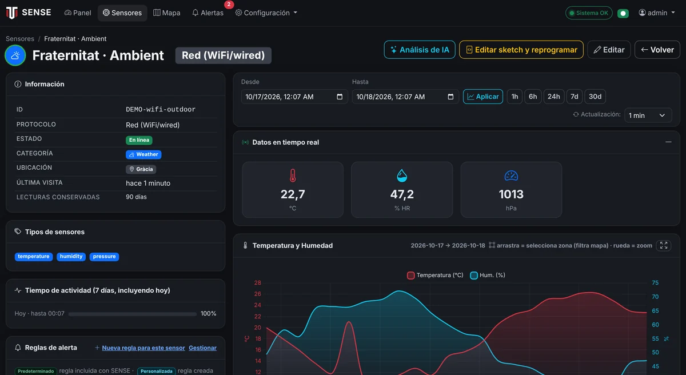686x375 pixels.
Task: Go to the Sensores nav tab
Action: click(x=122, y=13)
